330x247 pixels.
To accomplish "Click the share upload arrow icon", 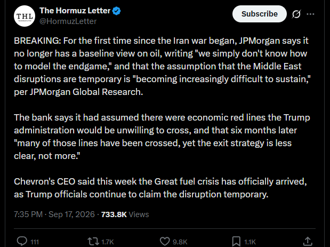I will pyautogui.click(x=308, y=241).
